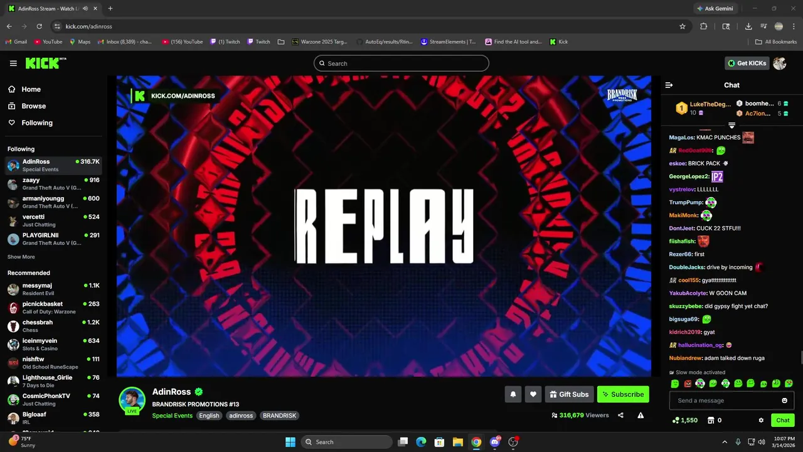Open File Explorer from the taskbar
This screenshot has width=803, height=452.
[x=458, y=442]
